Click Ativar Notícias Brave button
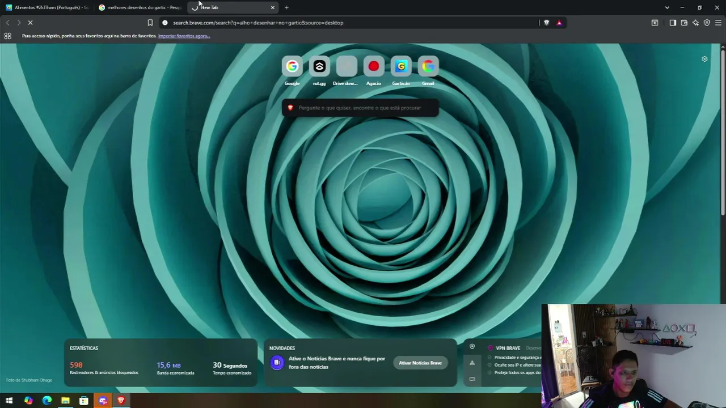This screenshot has width=726, height=408. point(420,363)
